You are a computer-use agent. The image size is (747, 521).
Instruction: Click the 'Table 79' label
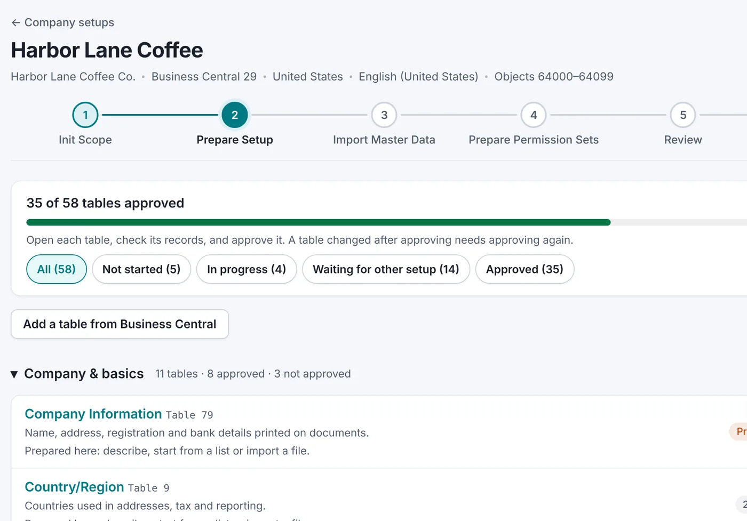coord(189,415)
